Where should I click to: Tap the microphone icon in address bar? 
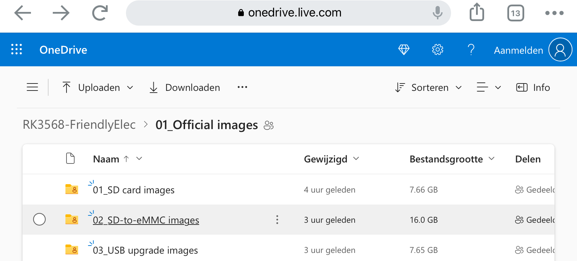pos(437,13)
